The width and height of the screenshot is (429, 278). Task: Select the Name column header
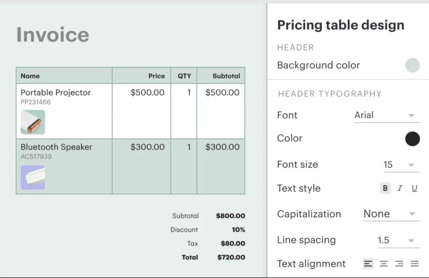(30, 76)
